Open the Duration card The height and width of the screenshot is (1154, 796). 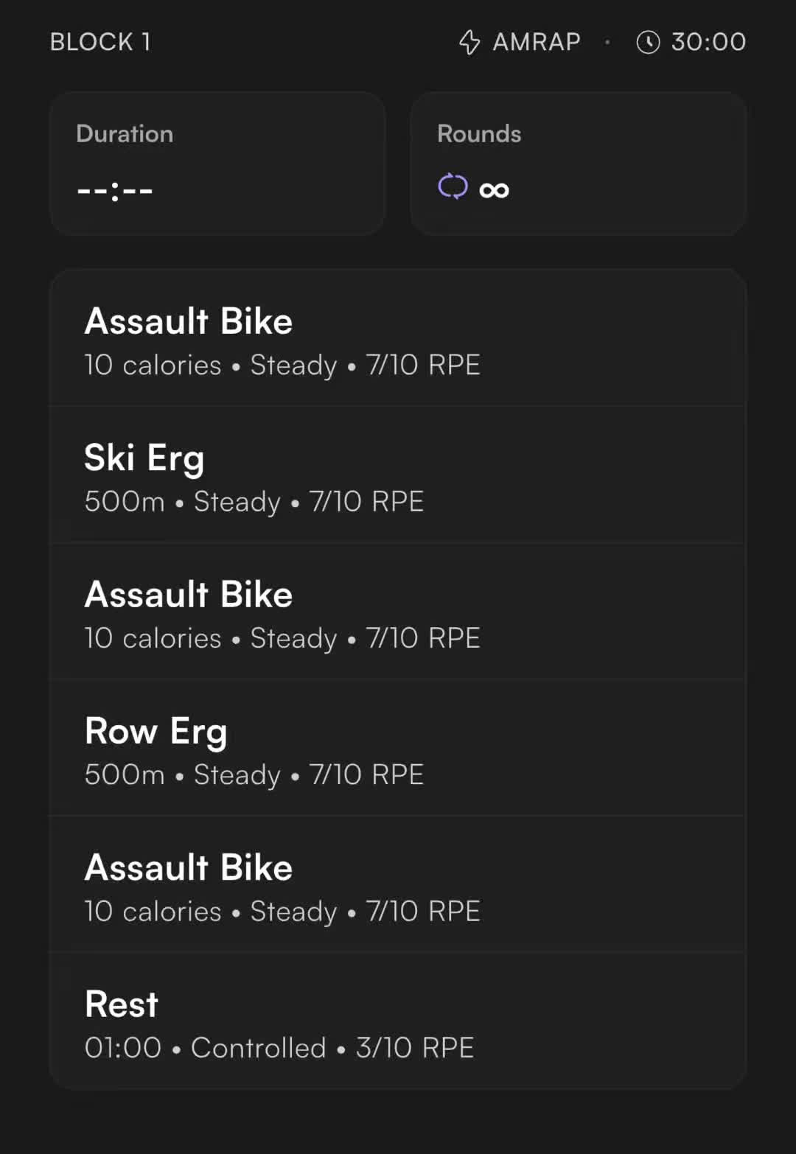click(217, 164)
